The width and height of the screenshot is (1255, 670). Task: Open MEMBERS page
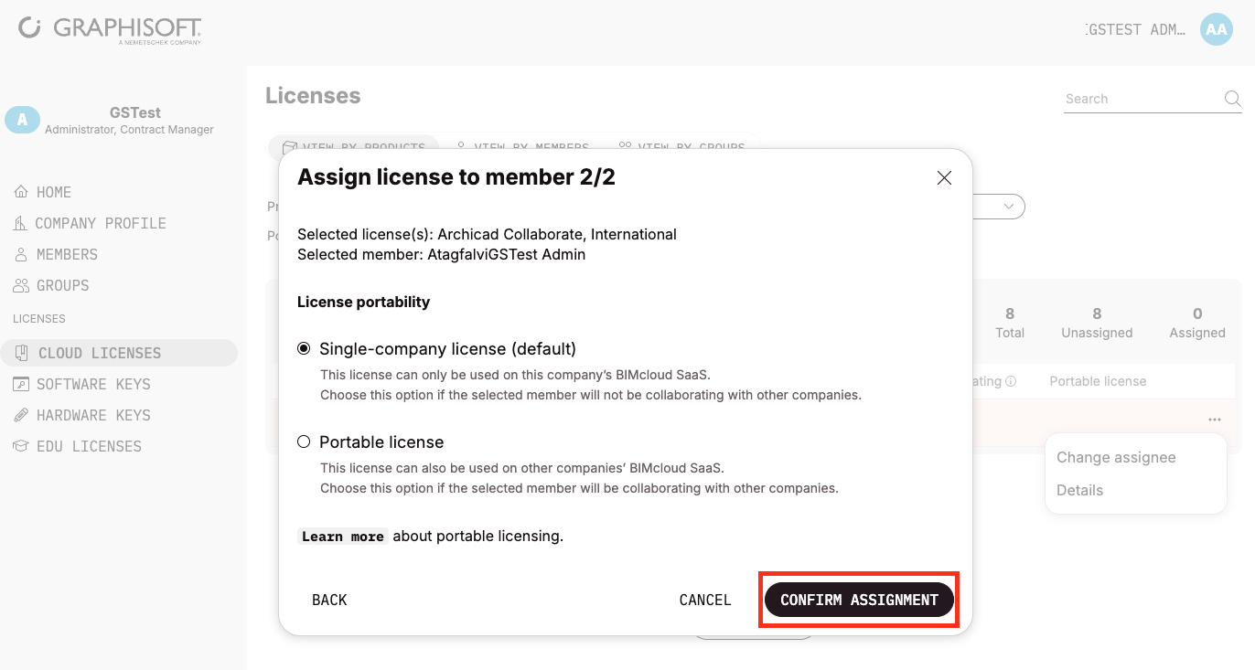coord(67,254)
